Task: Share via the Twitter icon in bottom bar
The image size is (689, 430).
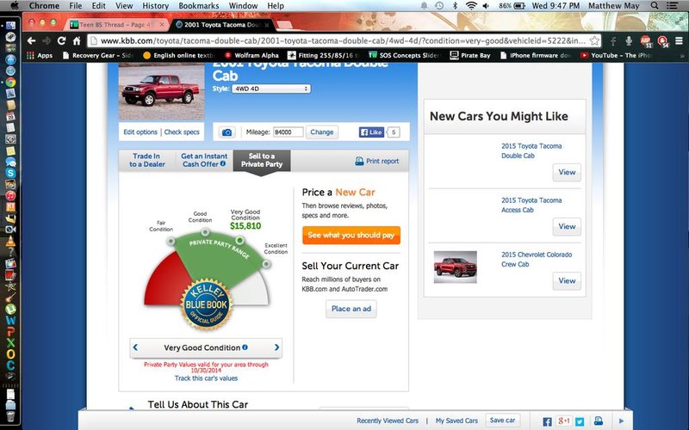Action: tap(580, 421)
